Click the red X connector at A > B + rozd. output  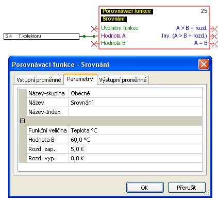[214, 29]
